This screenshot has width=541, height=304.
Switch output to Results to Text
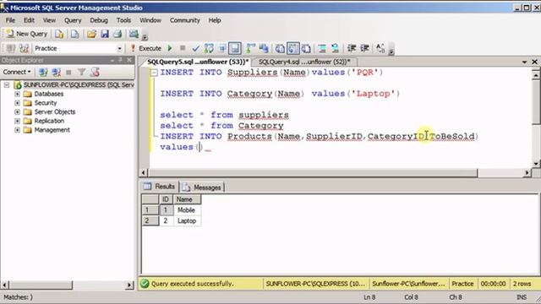click(x=280, y=49)
